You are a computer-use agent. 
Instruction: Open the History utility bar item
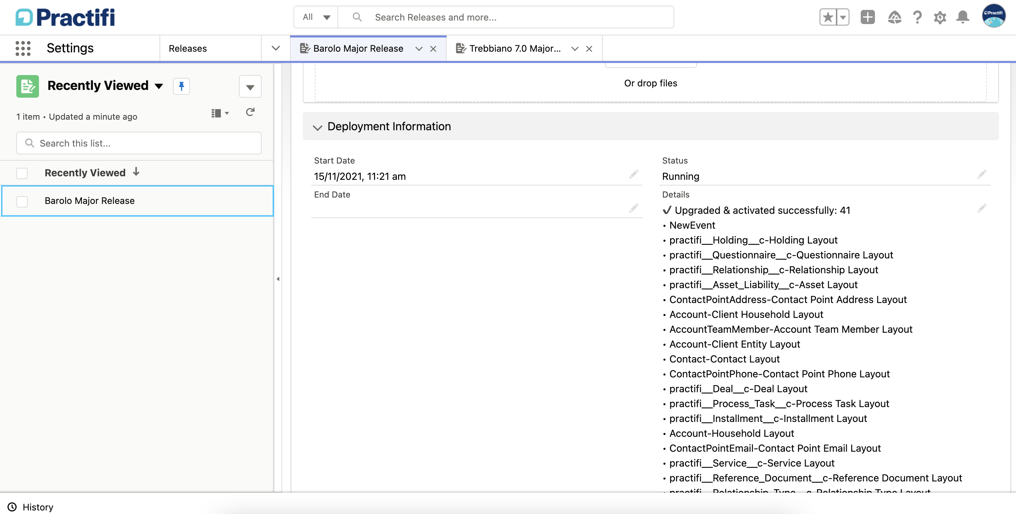[x=30, y=507]
